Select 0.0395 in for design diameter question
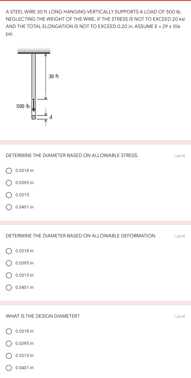The image size is (191, 378). click(9, 343)
